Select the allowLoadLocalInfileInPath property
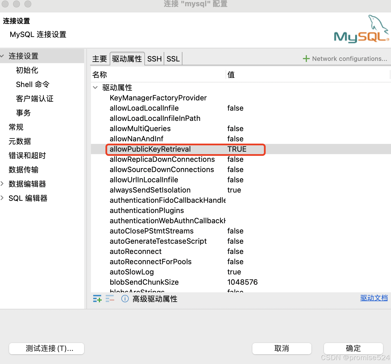391x364 pixels. click(155, 118)
